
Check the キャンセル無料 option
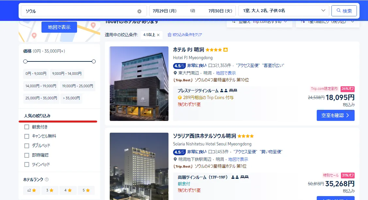click(26, 136)
